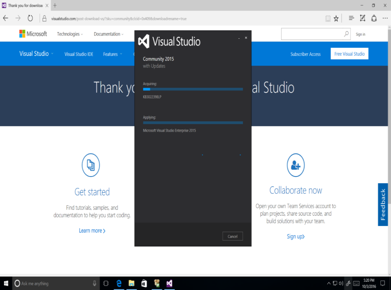Viewport: 391px width, 290px height.
Task: Click the Visual Studio taskbar icon
Action: [x=169, y=283]
